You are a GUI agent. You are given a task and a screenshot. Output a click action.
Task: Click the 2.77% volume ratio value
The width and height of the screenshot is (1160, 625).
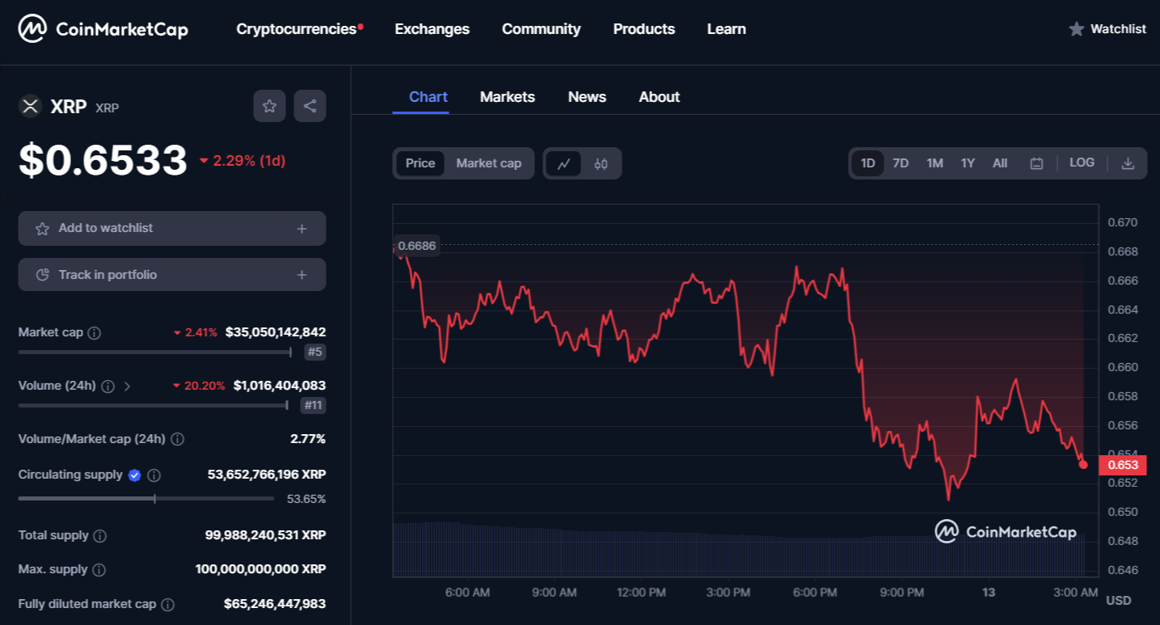308,439
